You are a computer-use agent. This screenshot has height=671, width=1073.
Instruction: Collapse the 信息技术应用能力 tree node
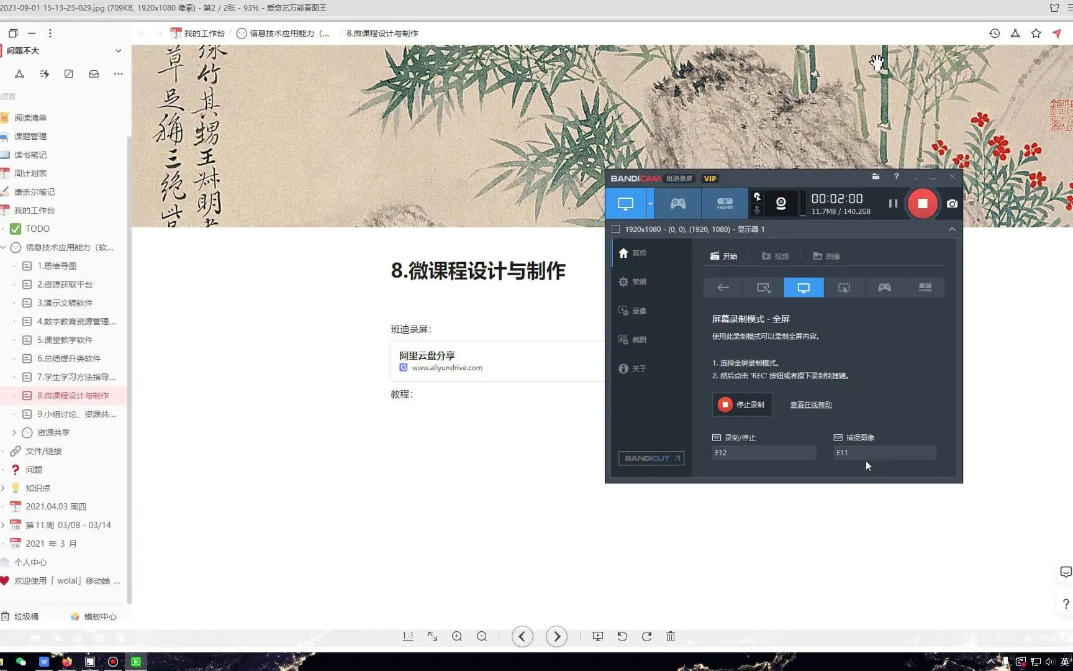[x=4, y=247]
